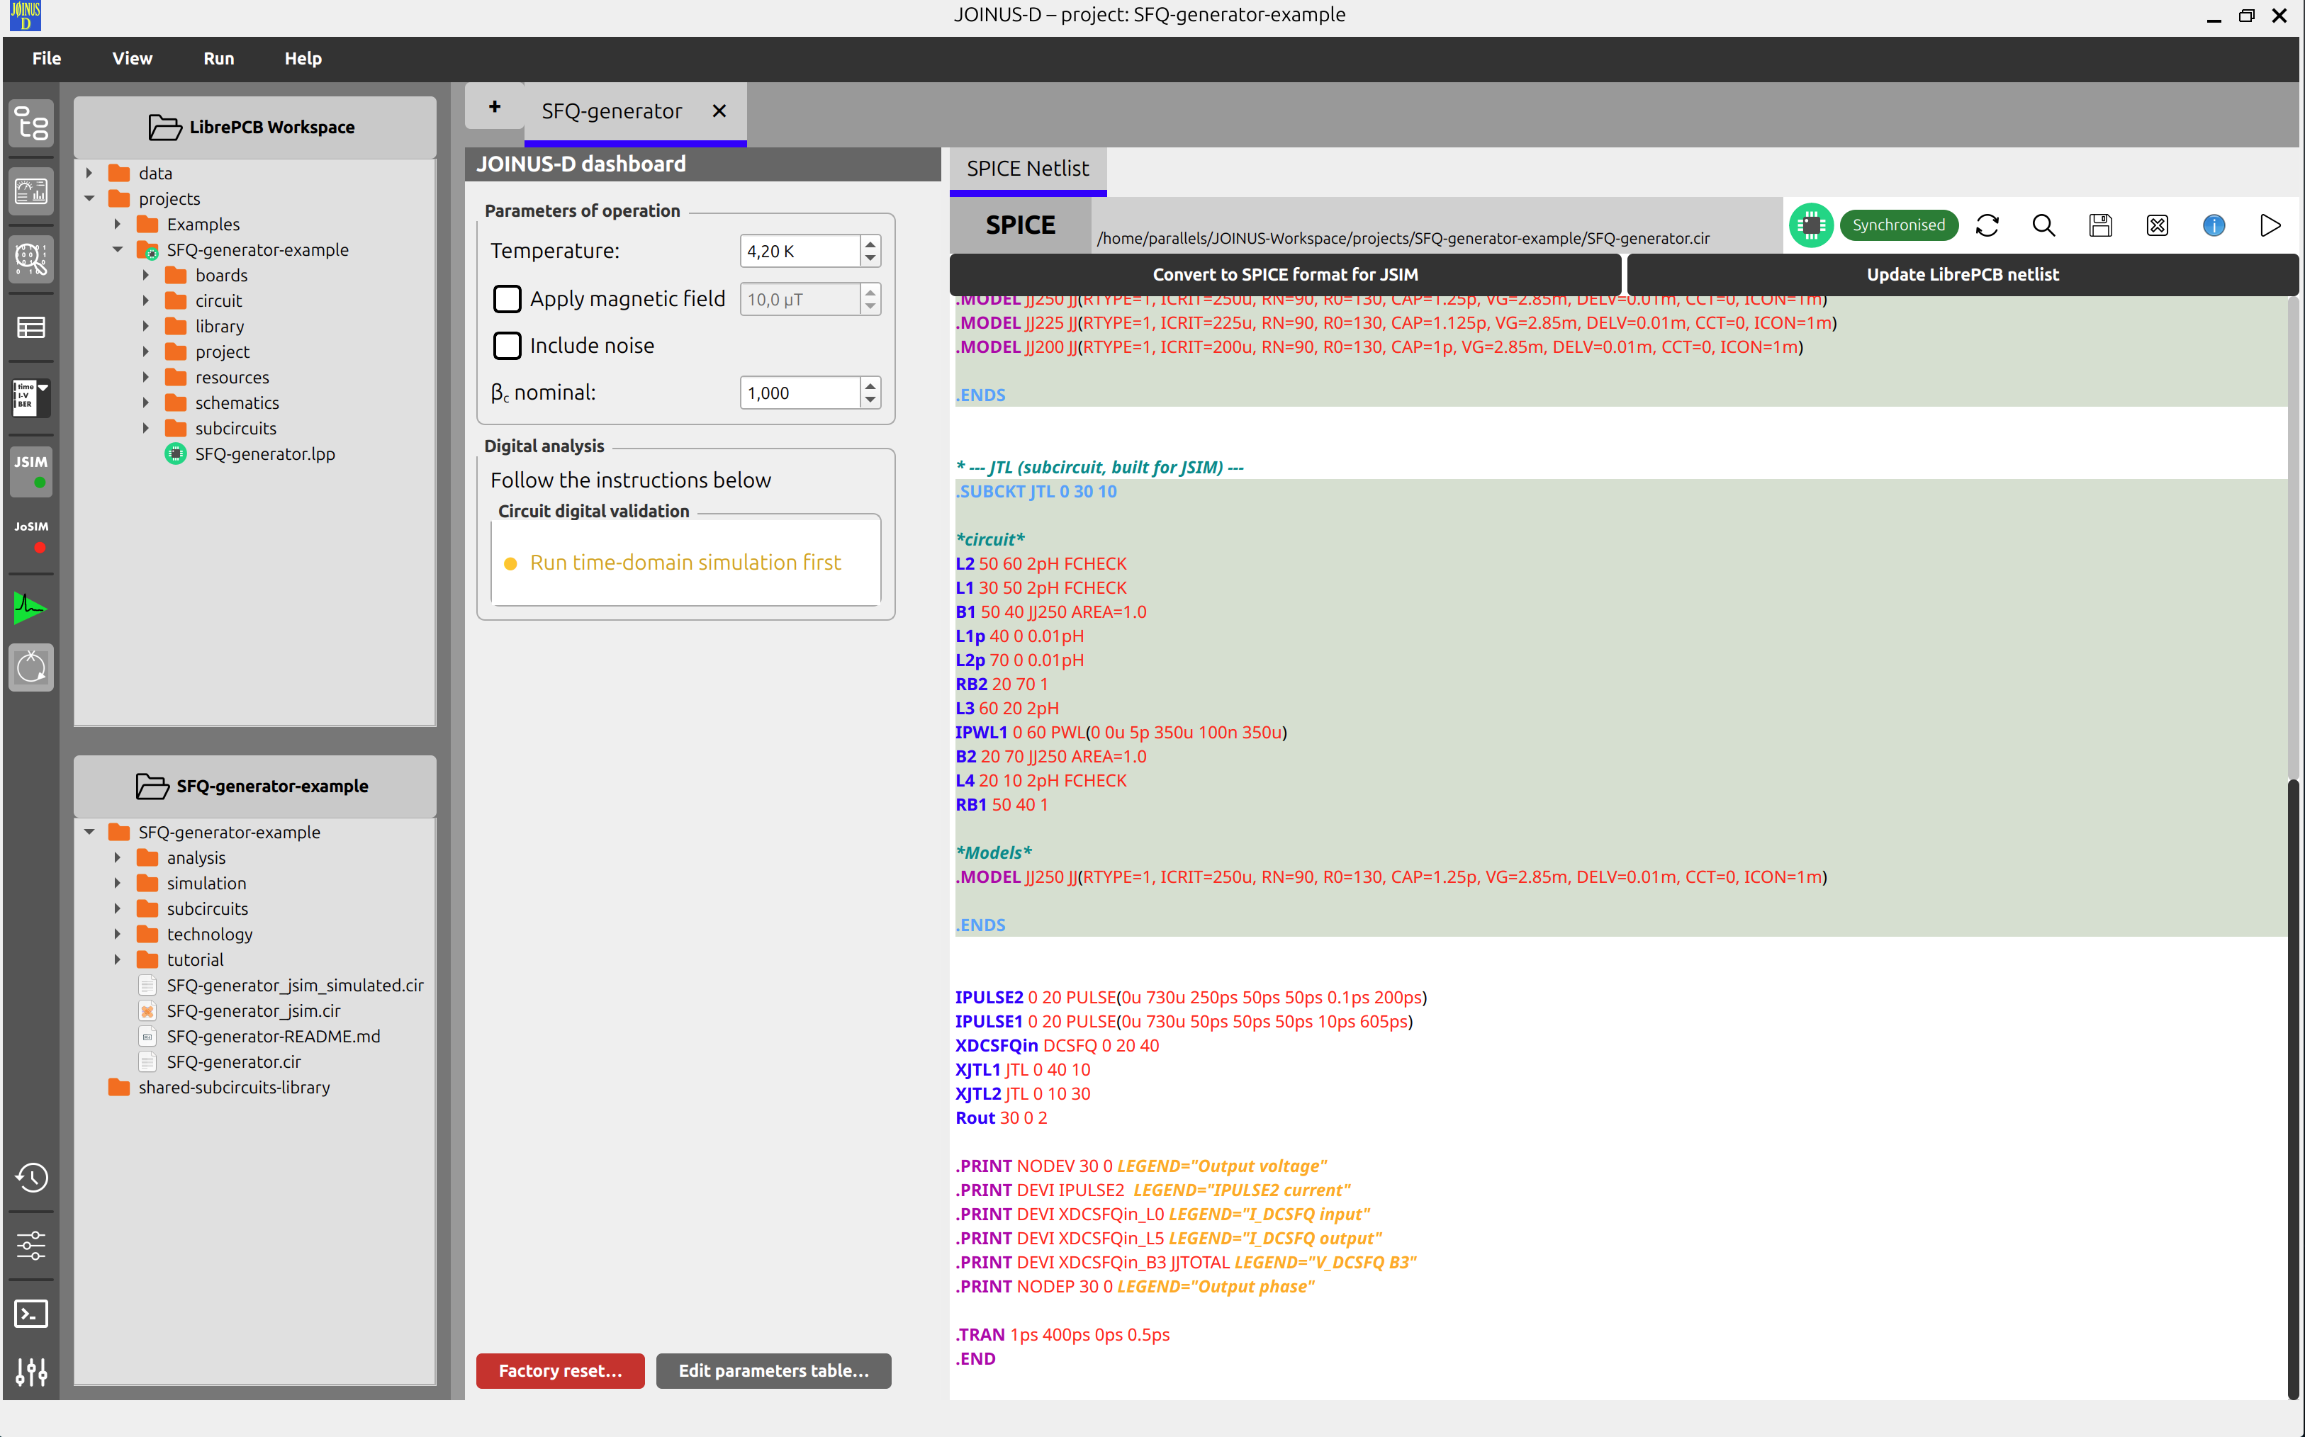The image size is (2305, 1437).
Task: Add a new tab with plus button
Action: click(494, 106)
